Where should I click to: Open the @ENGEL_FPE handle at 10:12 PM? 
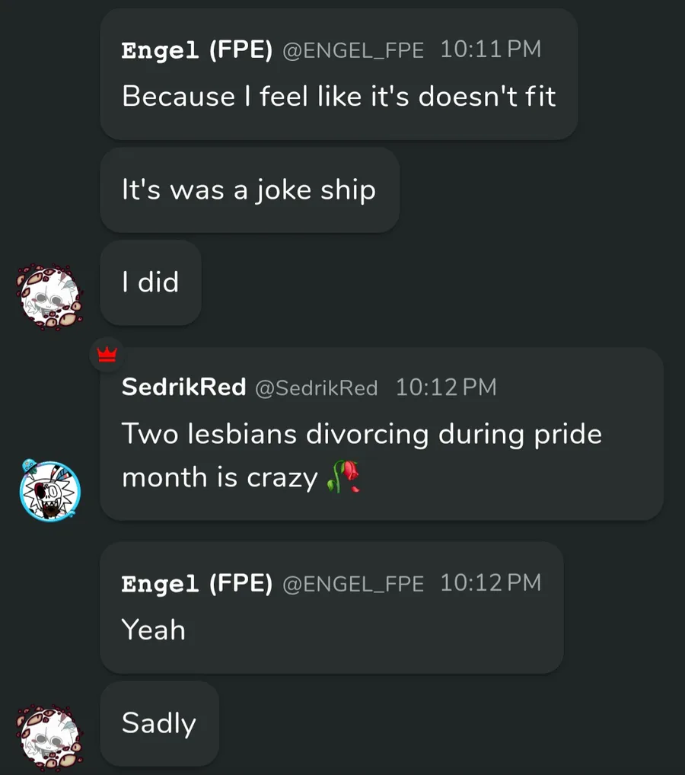point(353,584)
